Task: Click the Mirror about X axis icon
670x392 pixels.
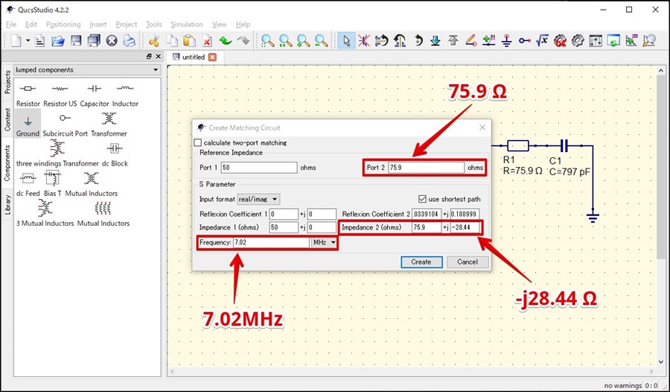Action: [382, 41]
